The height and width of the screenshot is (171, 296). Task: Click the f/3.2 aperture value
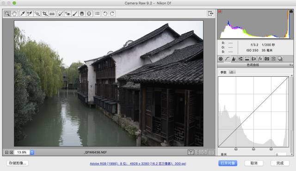(254, 45)
